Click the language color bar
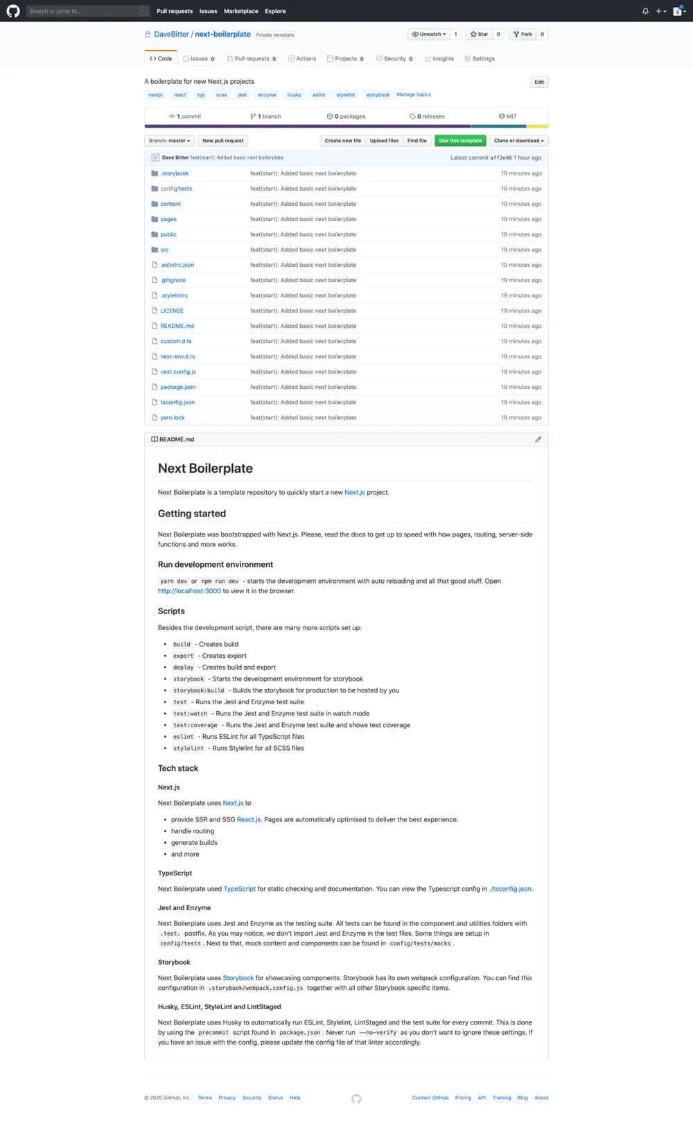This screenshot has width=693, height=1125. click(x=346, y=126)
